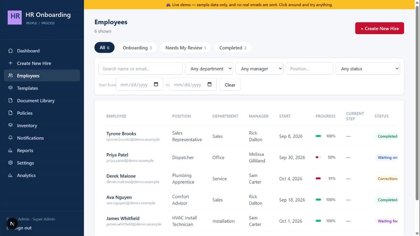Click Tyrone Brooks's 100% progress bar
Image resolution: width=420 pixels, height=236 pixels.
tap(318, 136)
